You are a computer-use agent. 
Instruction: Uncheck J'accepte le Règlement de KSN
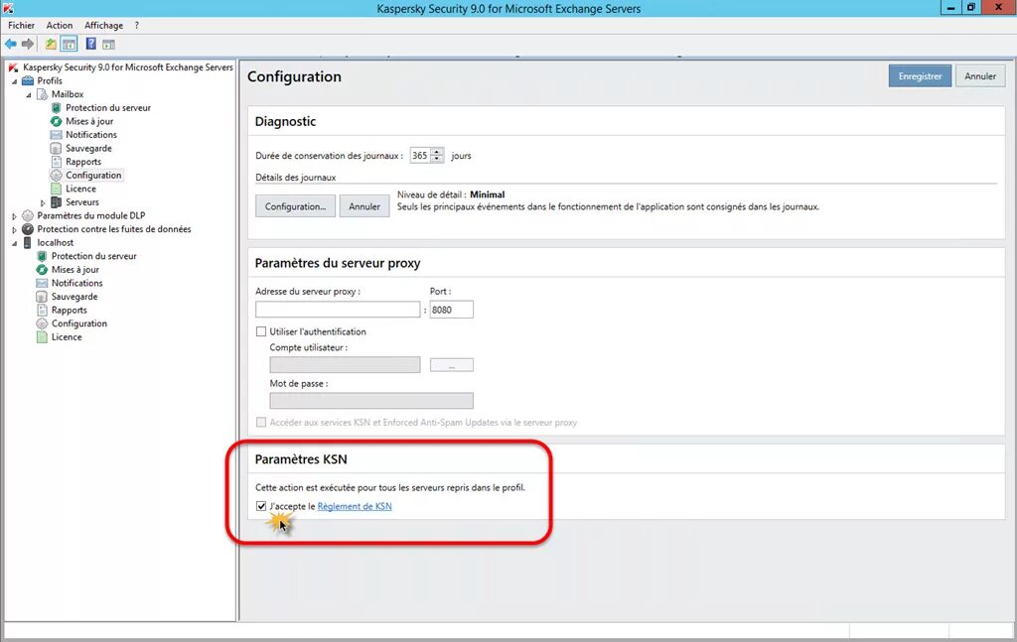(261, 507)
